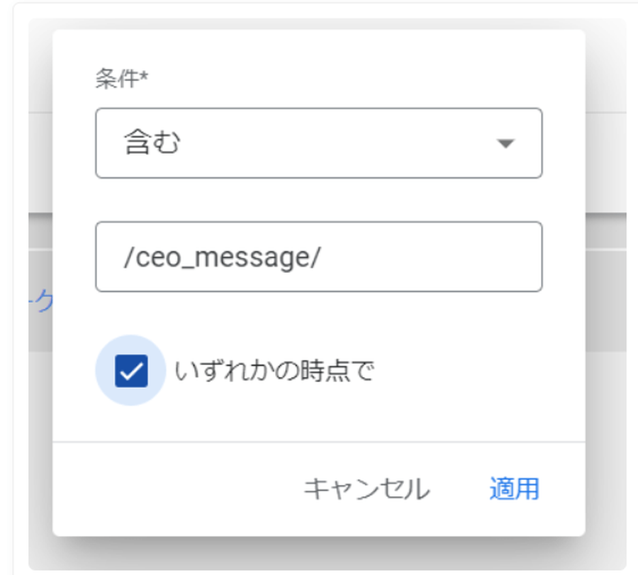Click the gray backdrop strip below the dialog

pyautogui.click(x=319, y=553)
